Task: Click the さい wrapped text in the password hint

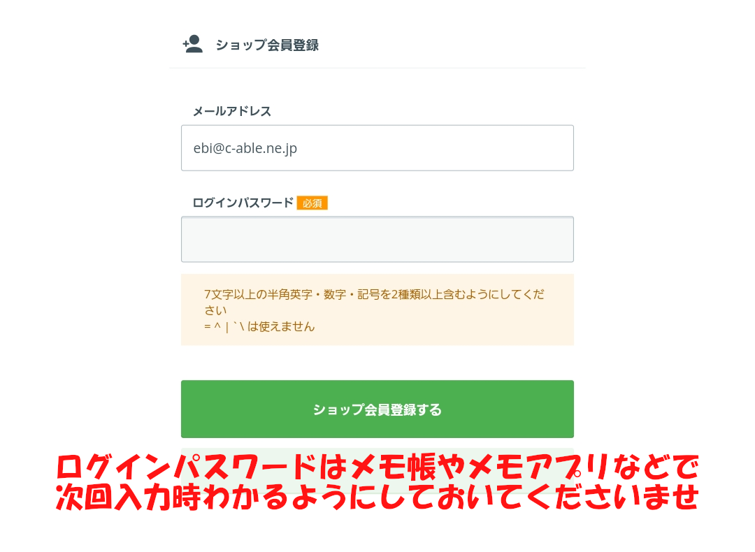Action: coord(215,310)
